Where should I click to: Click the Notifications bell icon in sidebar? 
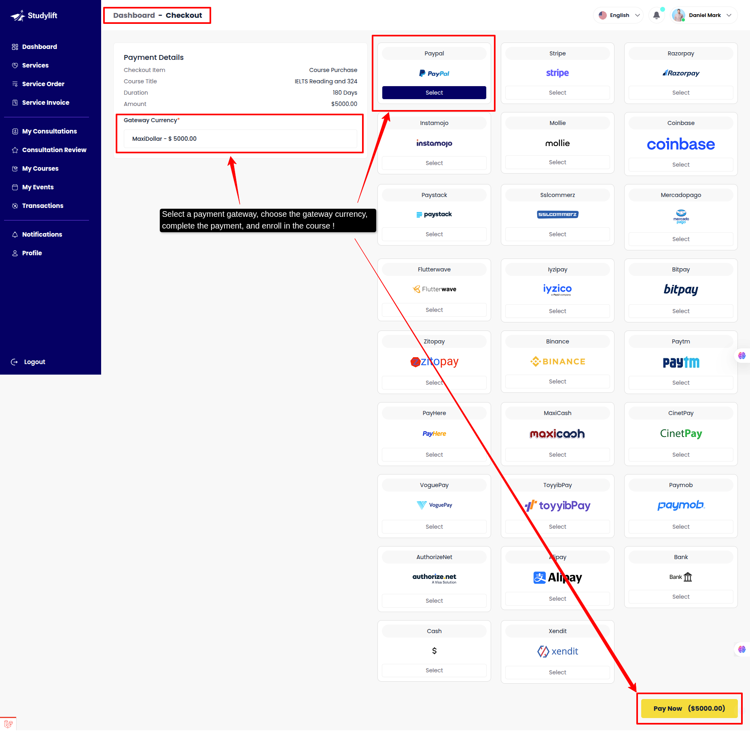(x=15, y=235)
